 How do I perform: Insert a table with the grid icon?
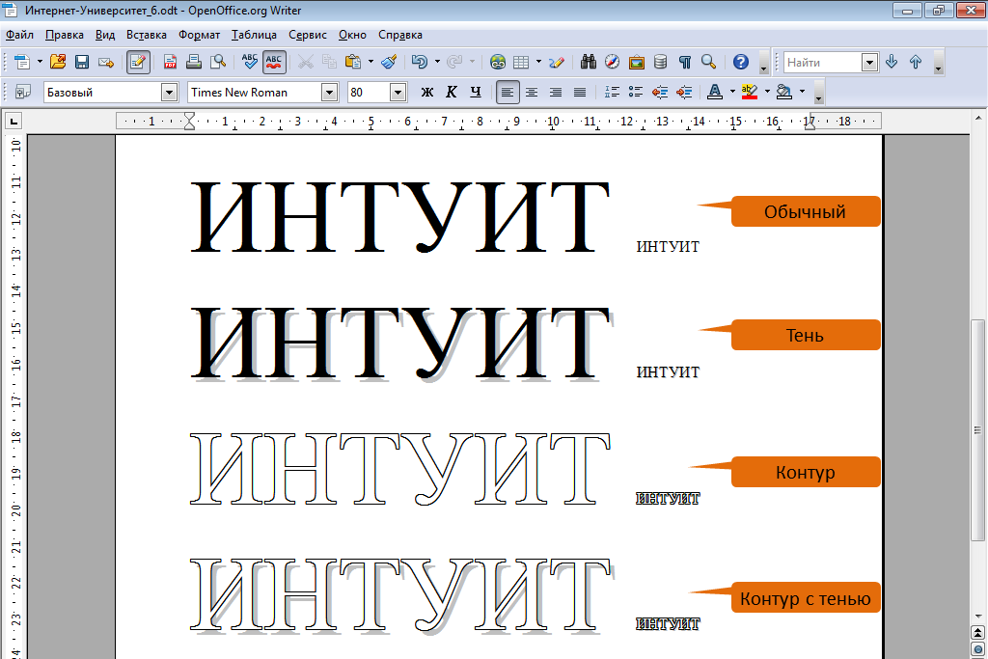point(521,62)
